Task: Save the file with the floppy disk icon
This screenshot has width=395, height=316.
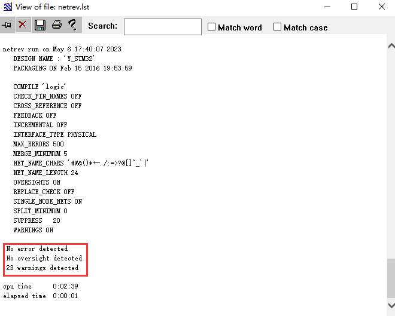Action: coord(40,25)
